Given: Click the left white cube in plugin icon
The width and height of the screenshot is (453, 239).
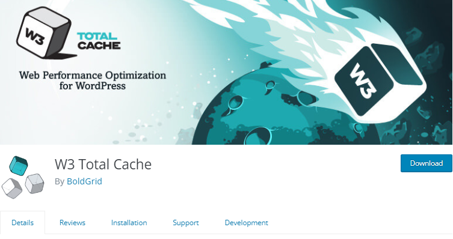Looking at the screenshot, I should [11, 188].
